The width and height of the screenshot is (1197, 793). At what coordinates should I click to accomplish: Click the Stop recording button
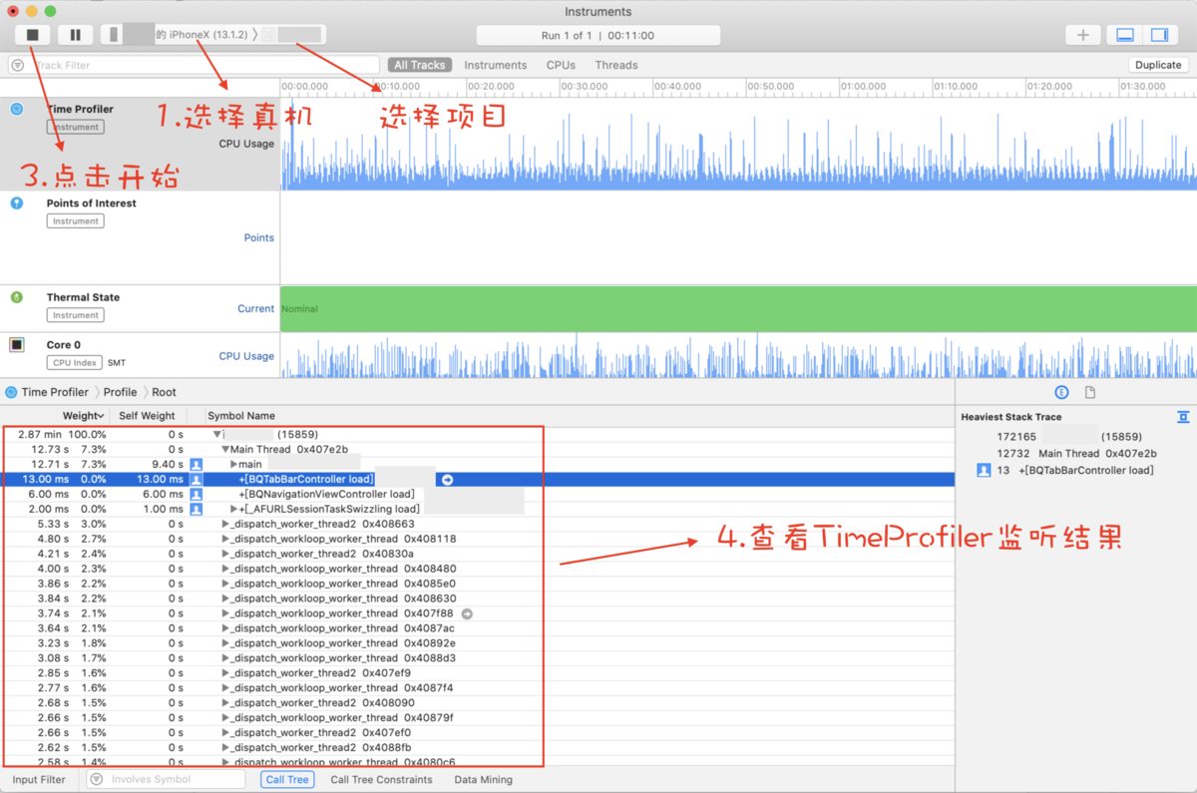tap(32, 34)
